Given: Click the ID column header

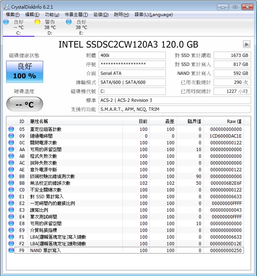Looking at the screenshot, I should click(x=22, y=121).
